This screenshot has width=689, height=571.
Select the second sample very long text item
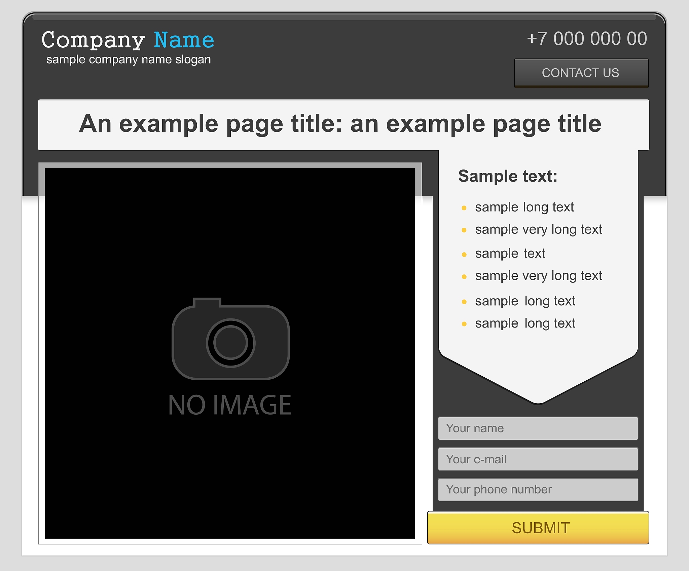(x=538, y=276)
